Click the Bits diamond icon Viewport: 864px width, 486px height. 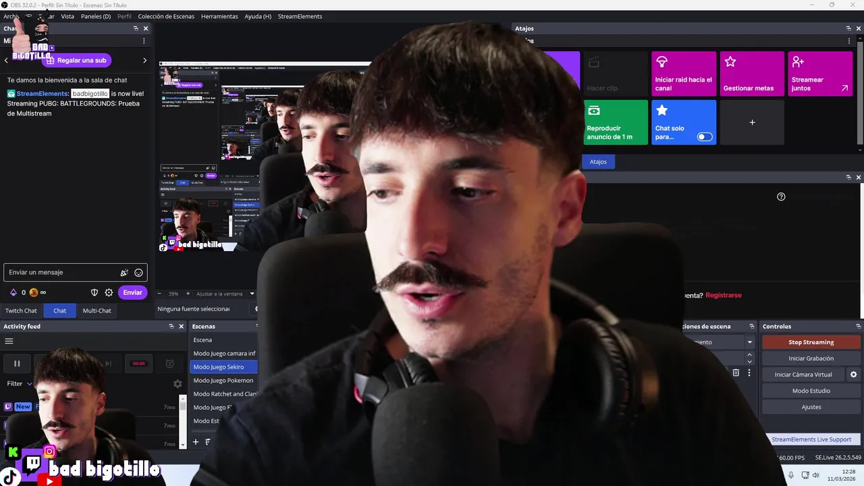(13, 292)
